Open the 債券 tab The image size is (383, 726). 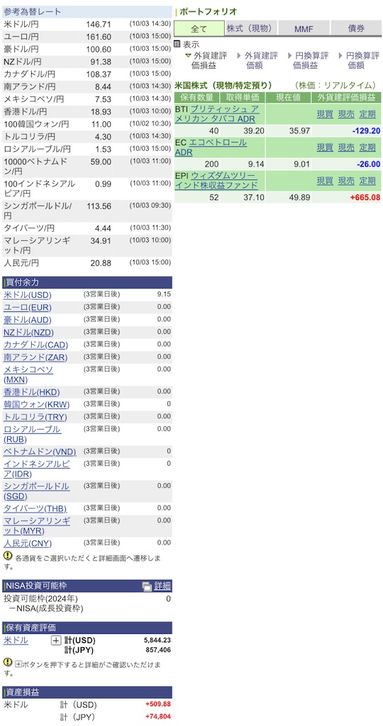click(x=355, y=28)
